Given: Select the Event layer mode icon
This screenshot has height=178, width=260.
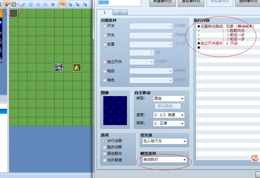Looking at the screenshot, I should coord(7,4).
